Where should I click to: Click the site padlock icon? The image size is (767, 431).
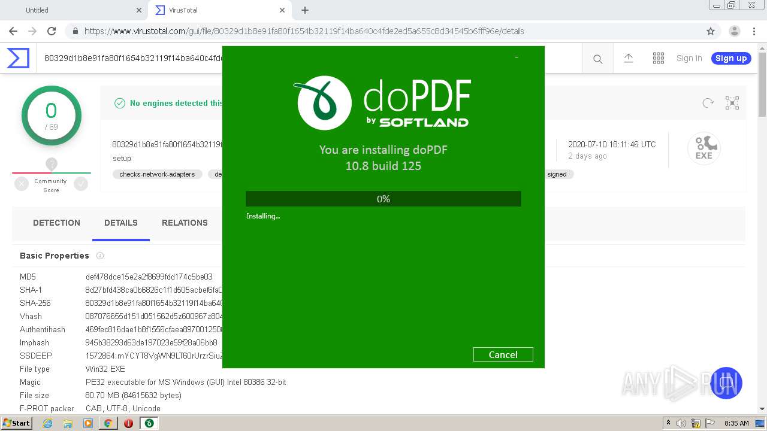tap(75, 31)
